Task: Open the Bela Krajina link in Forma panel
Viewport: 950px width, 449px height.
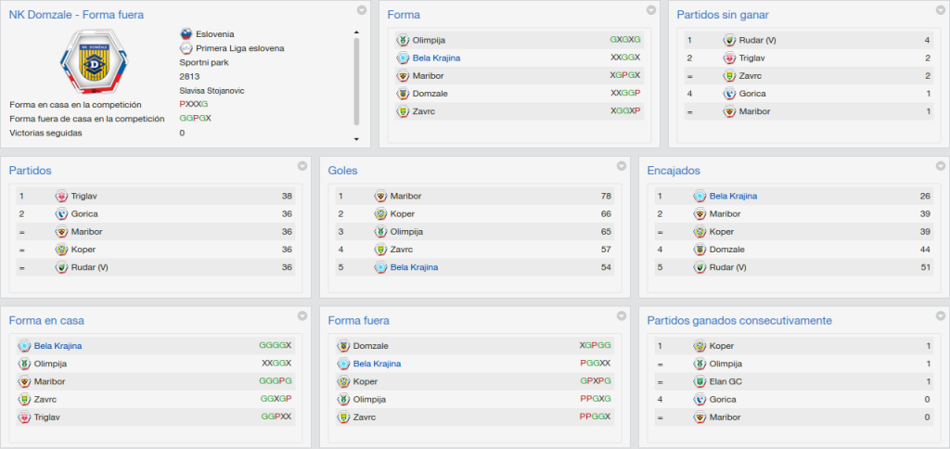Action: pyautogui.click(x=436, y=58)
